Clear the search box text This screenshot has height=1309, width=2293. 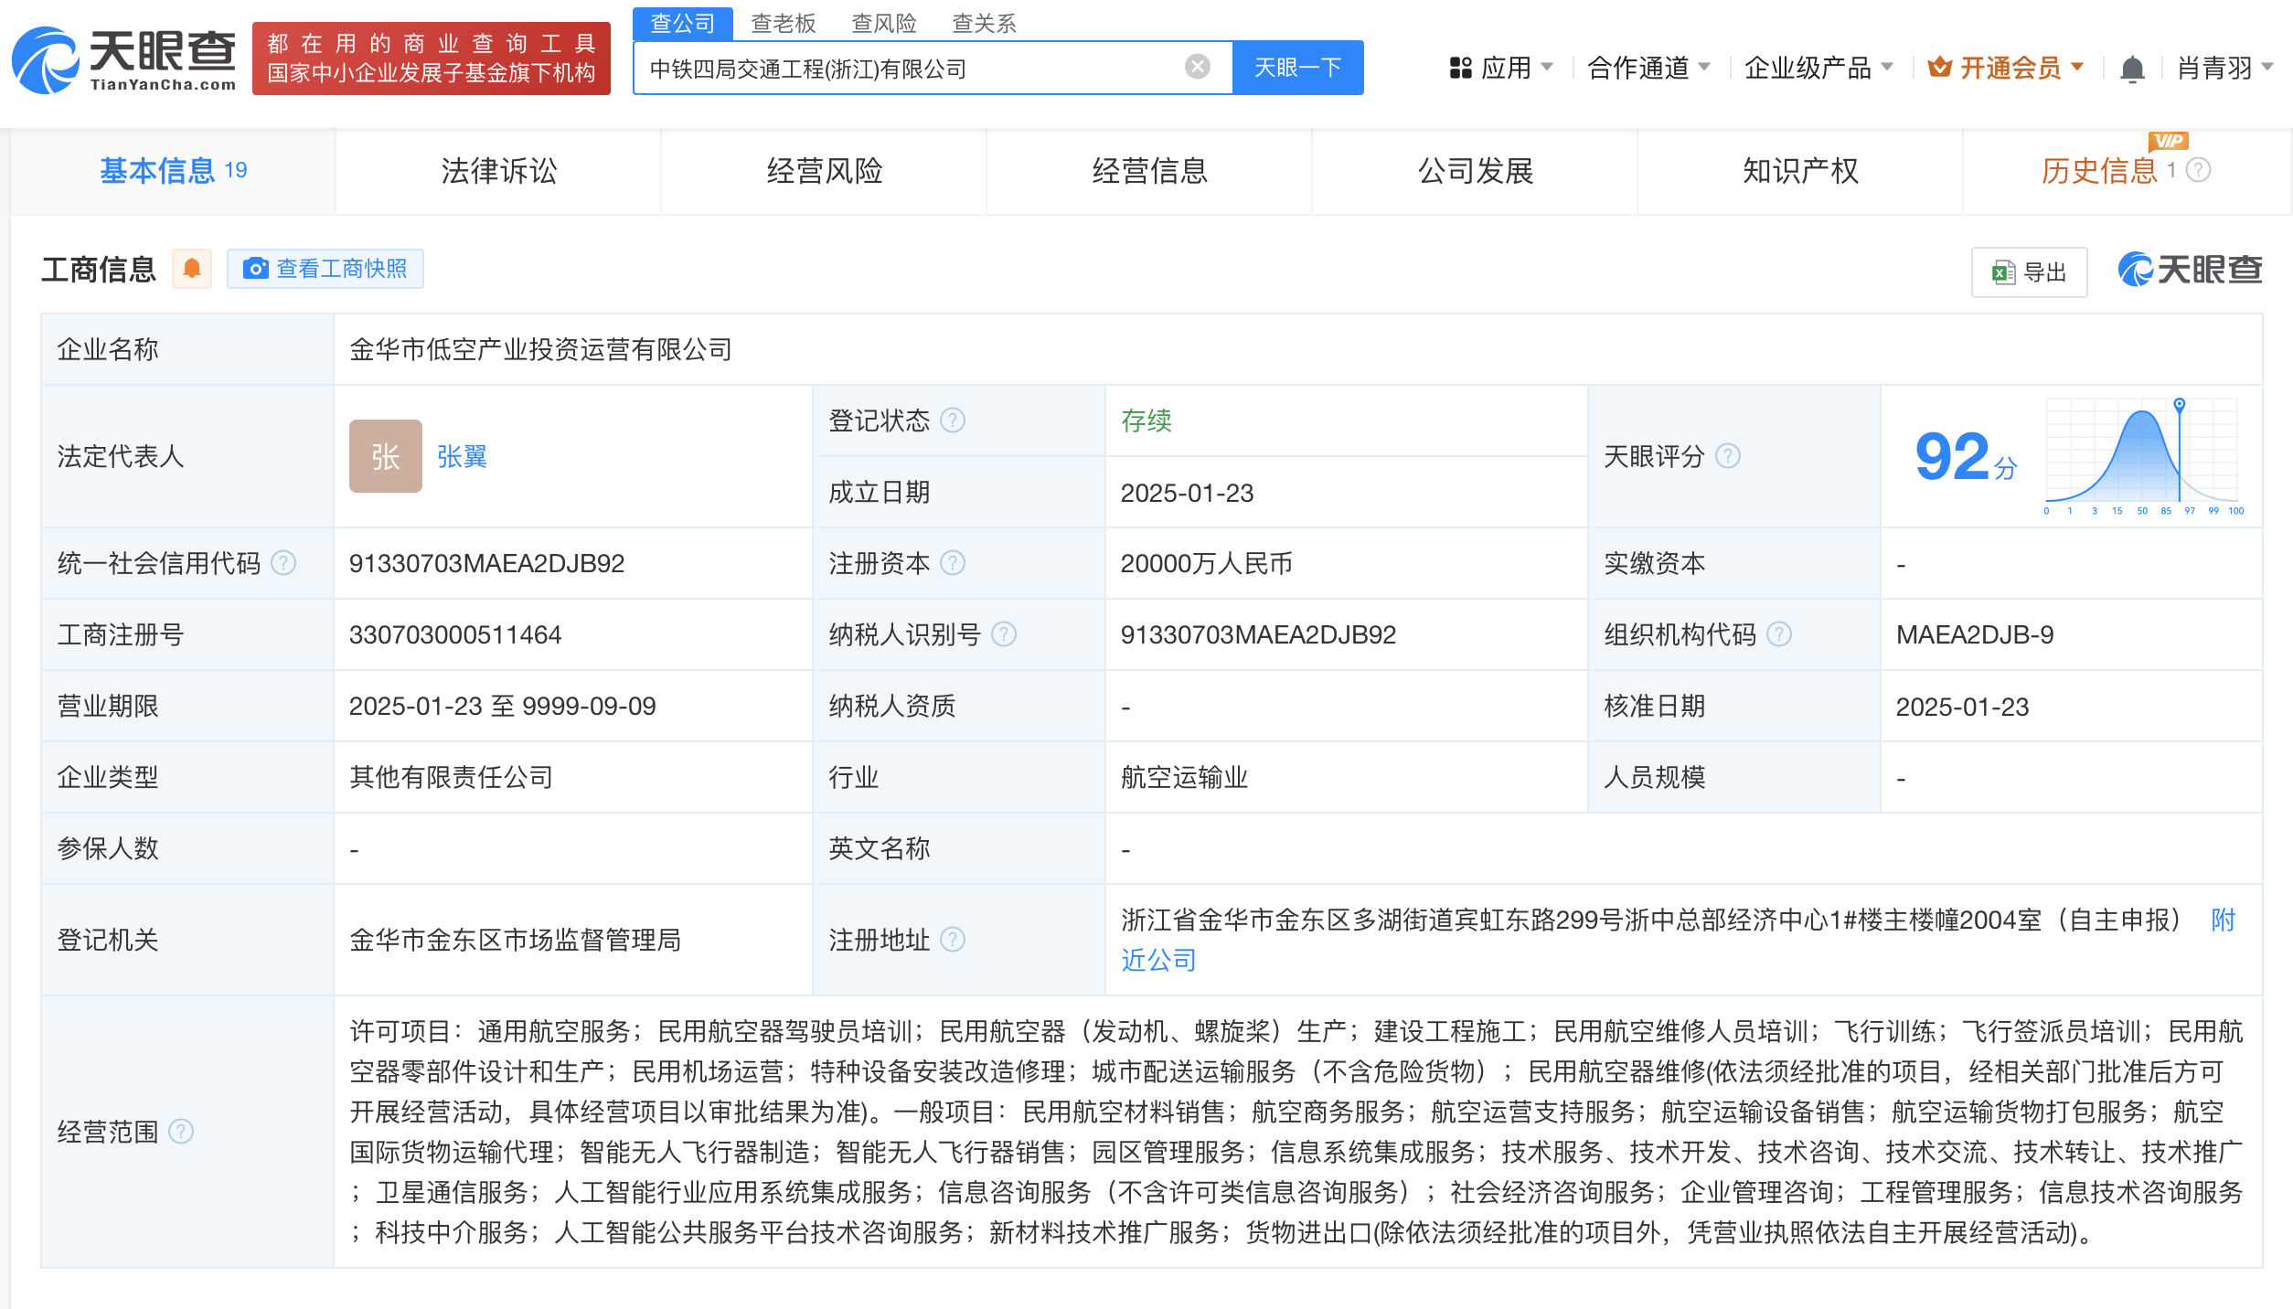pyautogui.click(x=1197, y=67)
